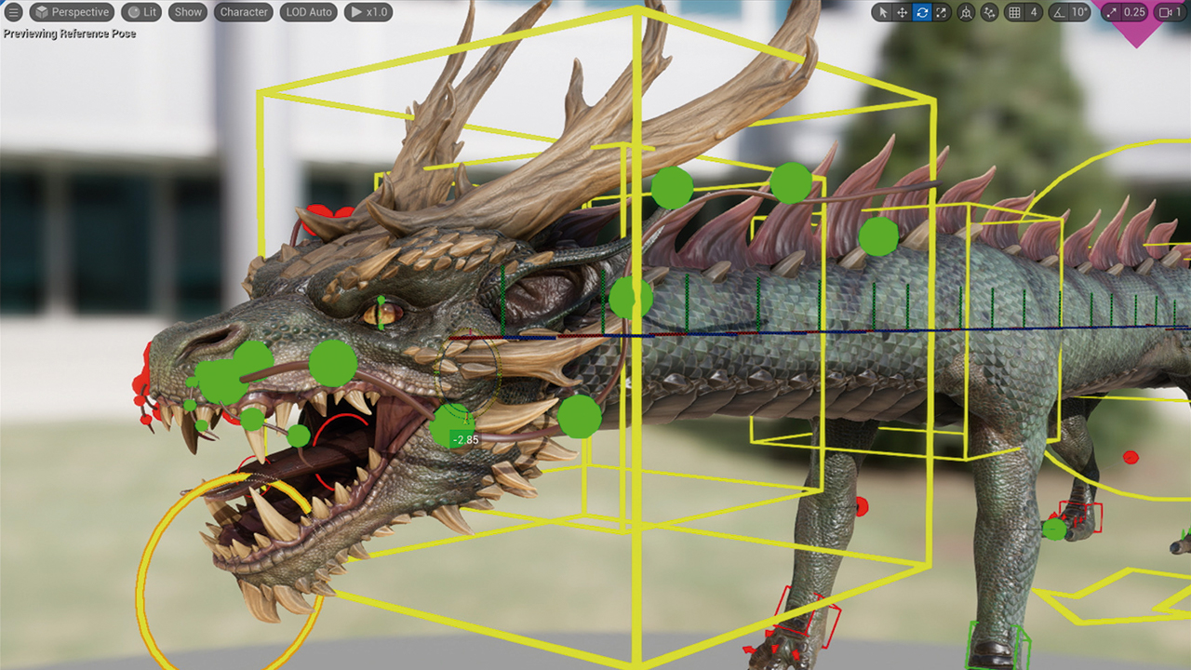1191x670 pixels.
Task: Open the Lit view mode menu
Action: point(142,12)
